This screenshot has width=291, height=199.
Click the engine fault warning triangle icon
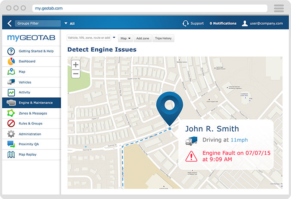(191, 156)
